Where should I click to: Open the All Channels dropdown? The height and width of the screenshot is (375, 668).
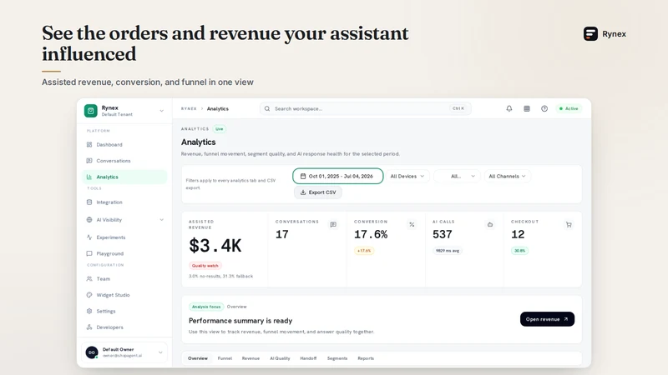point(508,176)
